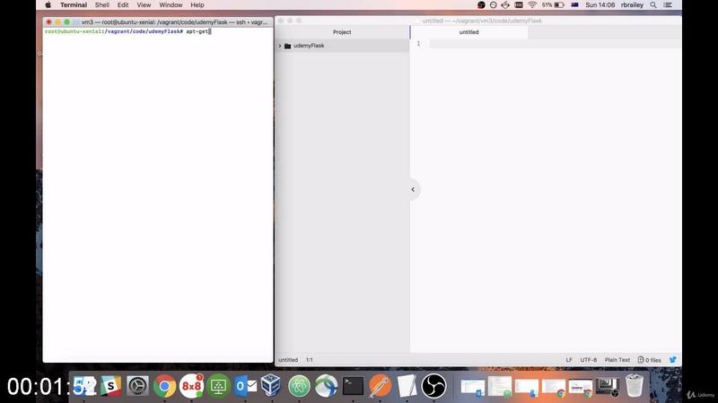Open Atom editor from the dock

[x=299, y=386]
